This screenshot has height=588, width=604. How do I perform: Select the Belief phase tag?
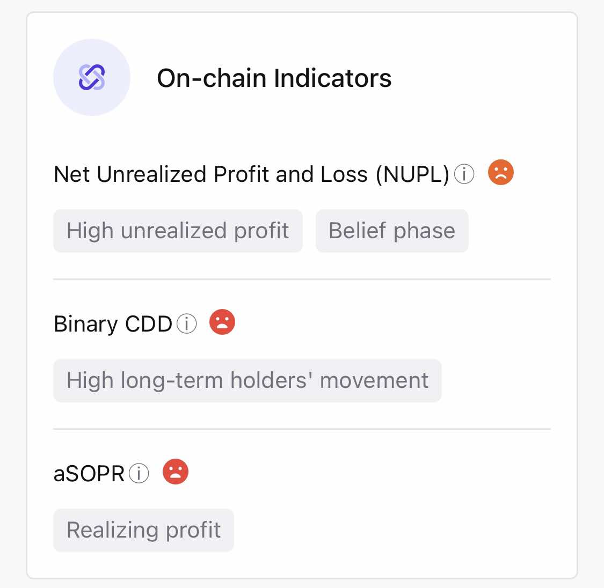[x=392, y=231]
